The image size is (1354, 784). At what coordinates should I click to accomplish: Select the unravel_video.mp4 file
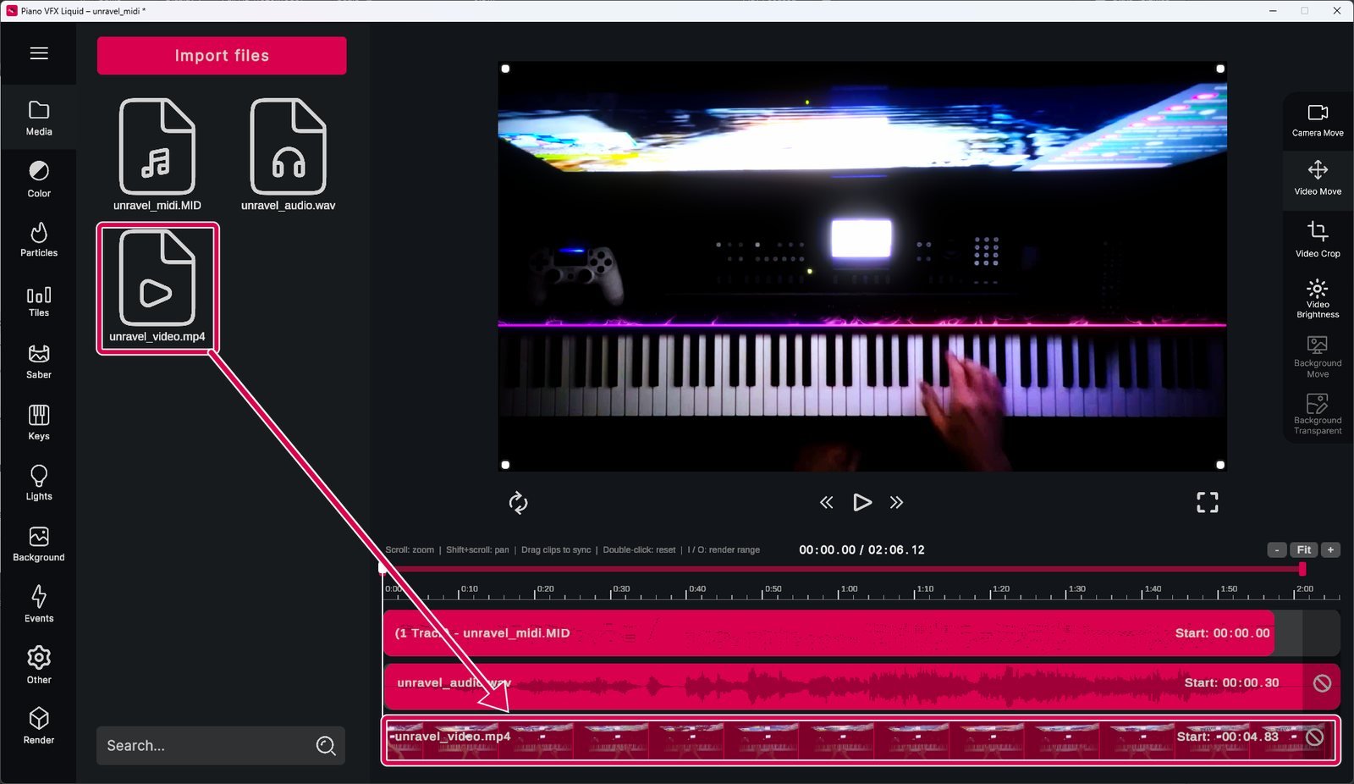point(157,288)
